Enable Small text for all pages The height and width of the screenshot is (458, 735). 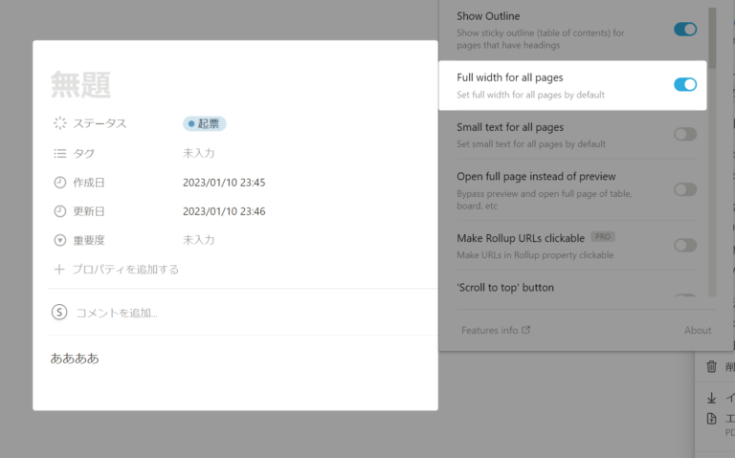coord(685,134)
